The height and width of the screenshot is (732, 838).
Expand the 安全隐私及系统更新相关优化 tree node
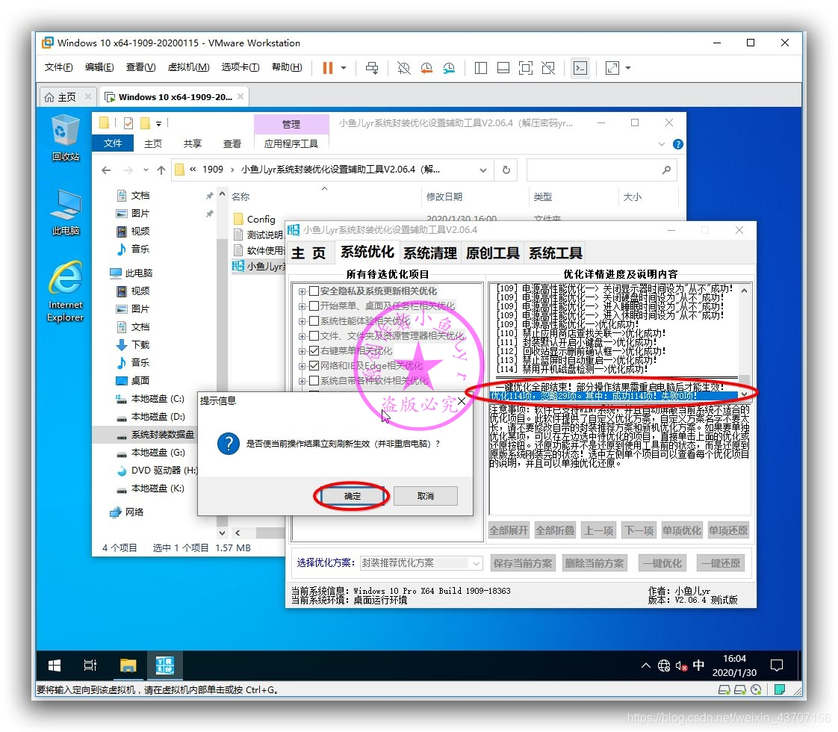[x=302, y=292]
